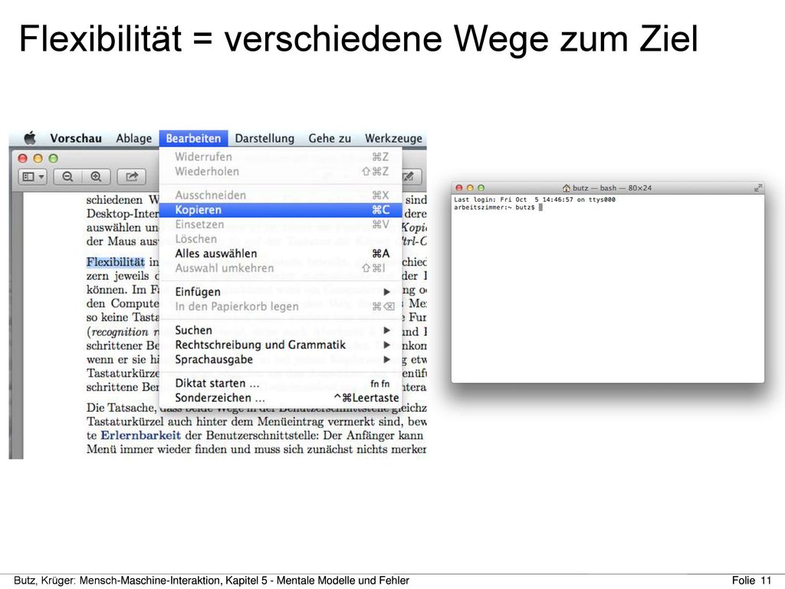785x589 pixels.
Task: Open the Apple menu
Action: click(31, 138)
